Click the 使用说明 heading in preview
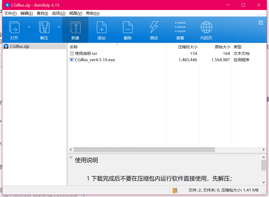The height and width of the screenshot is (197, 269). [86, 160]
